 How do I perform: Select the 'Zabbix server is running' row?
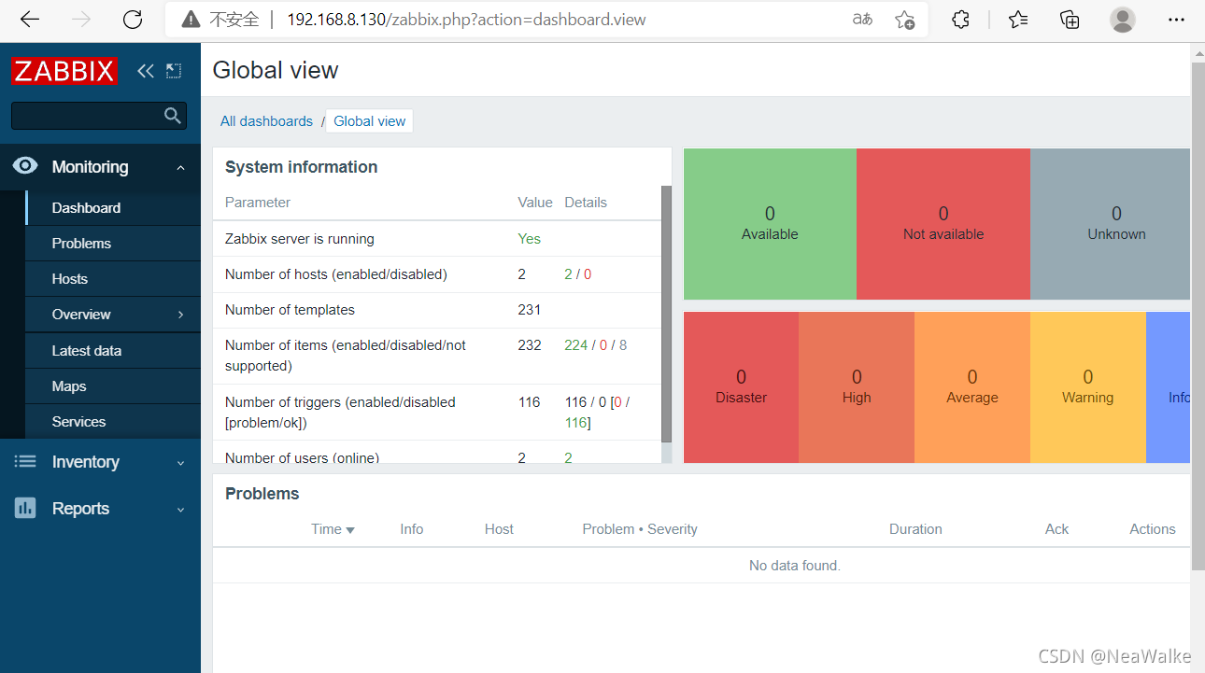pos(437,239)
